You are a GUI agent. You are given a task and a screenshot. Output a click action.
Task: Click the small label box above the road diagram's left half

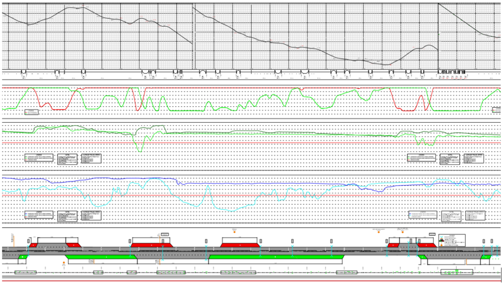[165, 234]
